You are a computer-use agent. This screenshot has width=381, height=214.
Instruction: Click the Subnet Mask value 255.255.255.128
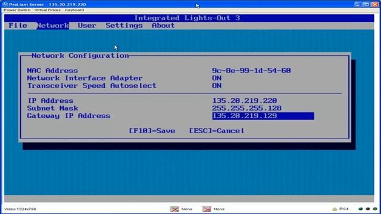point(246,108)
